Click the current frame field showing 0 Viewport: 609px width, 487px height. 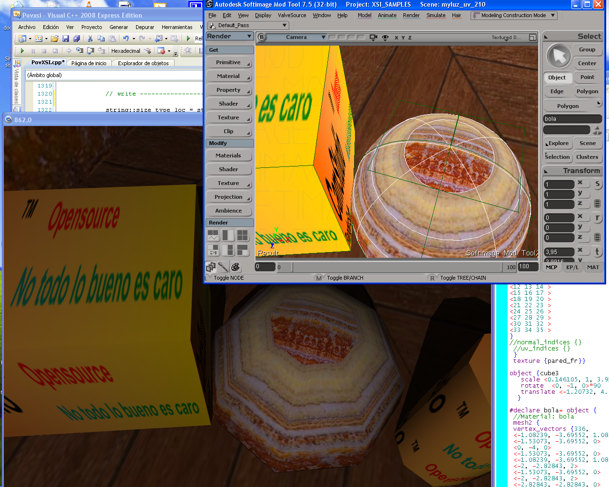(x=265, y=267)
